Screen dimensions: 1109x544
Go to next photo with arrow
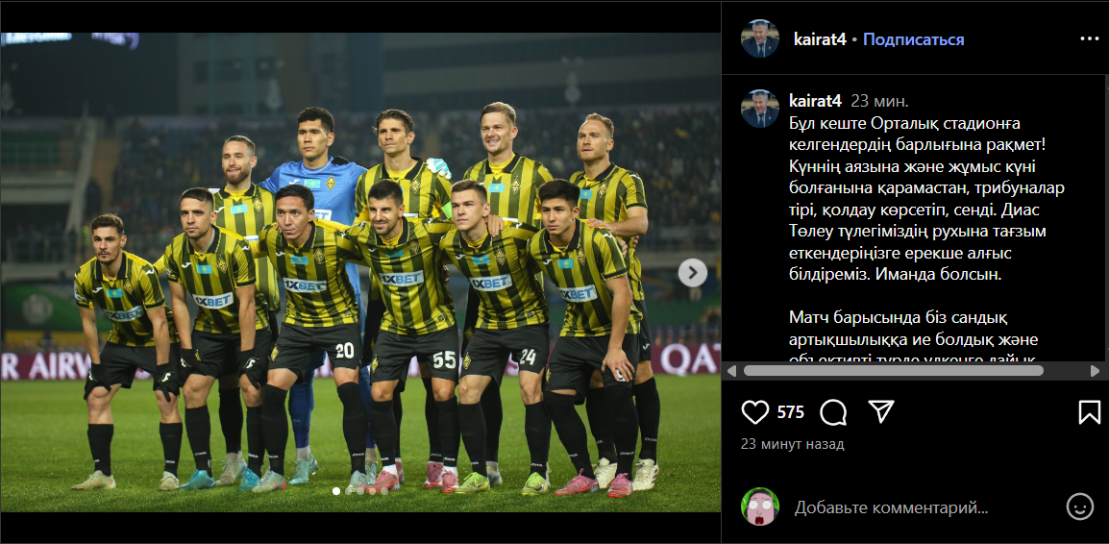pos(693,272)
